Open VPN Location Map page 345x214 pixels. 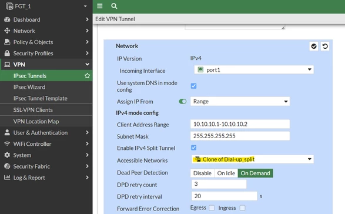(46, 121)
